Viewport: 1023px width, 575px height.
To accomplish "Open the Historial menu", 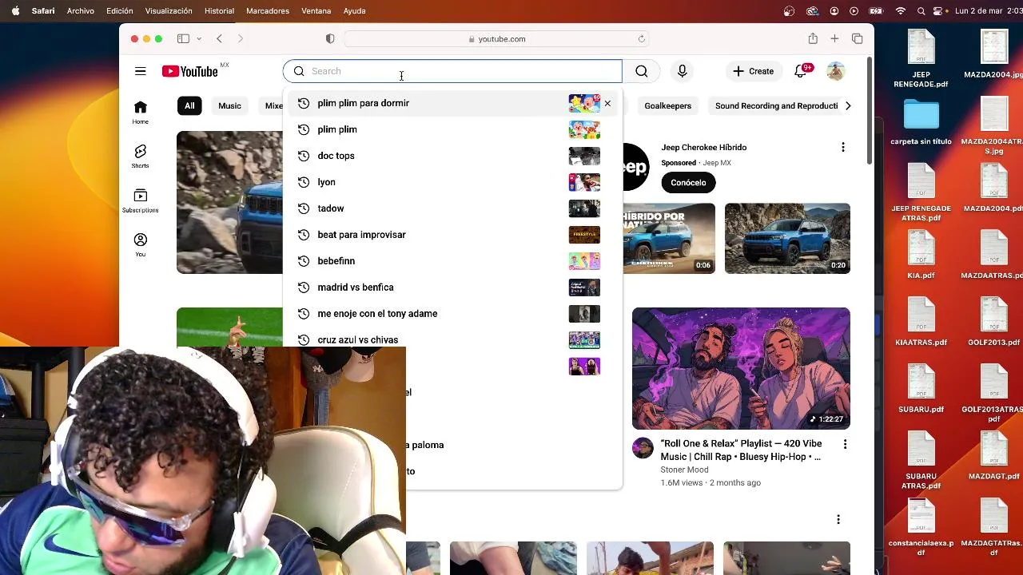I will [x=219, y=10].
